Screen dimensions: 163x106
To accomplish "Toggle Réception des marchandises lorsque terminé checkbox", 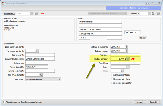I will pyautogui.click(x=4, y=102).
